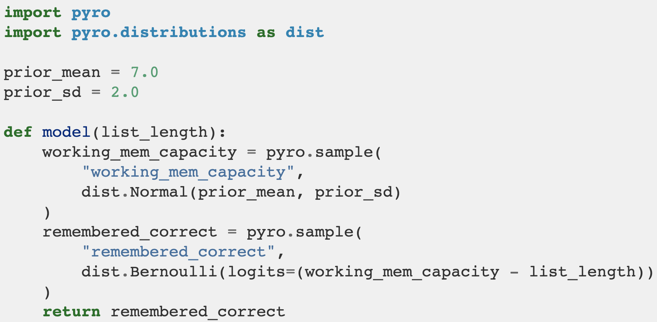Click the value 7.0

[144, 73]
